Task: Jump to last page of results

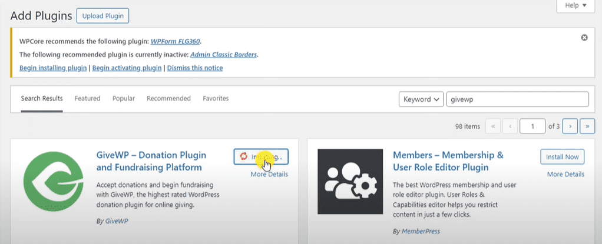Action: click(x=587, y=126)
